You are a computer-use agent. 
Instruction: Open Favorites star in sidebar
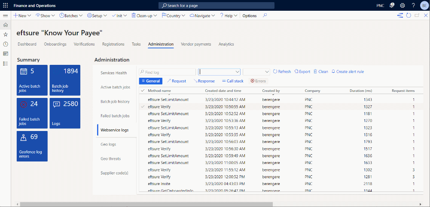[x=6, y=34]
